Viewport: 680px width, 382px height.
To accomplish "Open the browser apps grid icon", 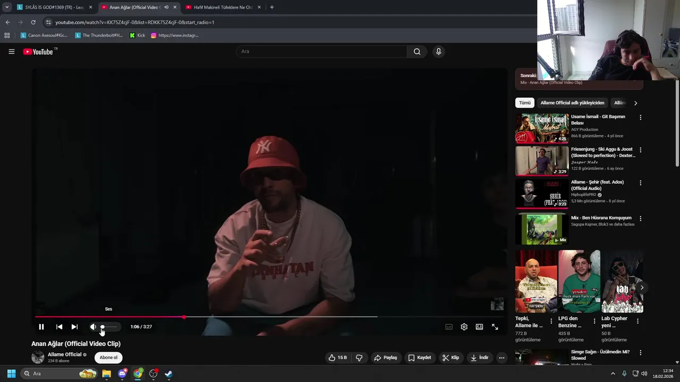I will coord(7,36).
